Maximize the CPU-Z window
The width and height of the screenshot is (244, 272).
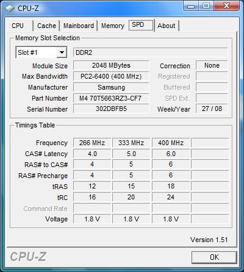tap(206, 6)
